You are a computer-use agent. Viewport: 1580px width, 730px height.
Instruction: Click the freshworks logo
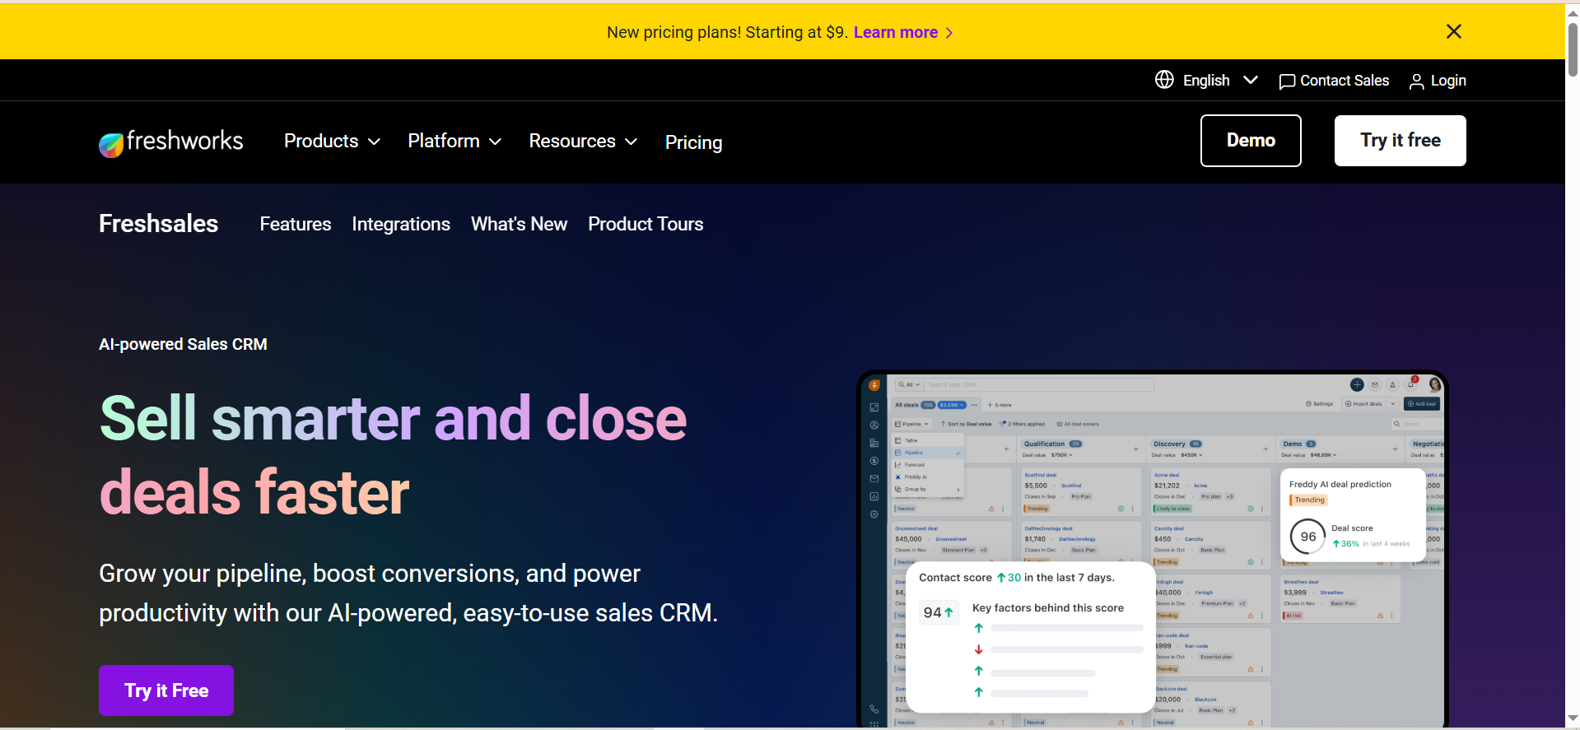[170, 142]
